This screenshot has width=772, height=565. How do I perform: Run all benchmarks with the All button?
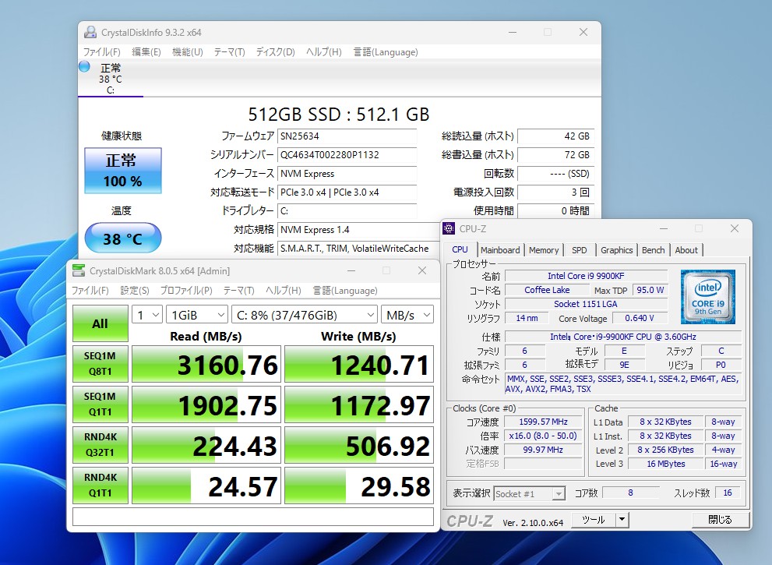coord(100,323)
